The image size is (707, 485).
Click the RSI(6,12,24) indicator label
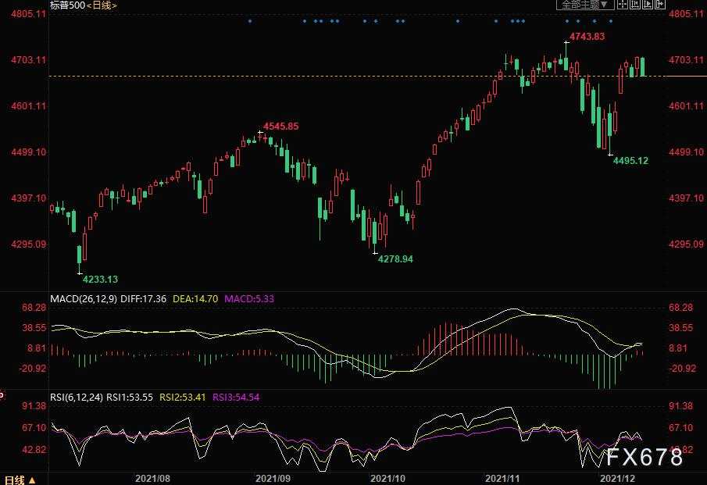tap(77, 398)
